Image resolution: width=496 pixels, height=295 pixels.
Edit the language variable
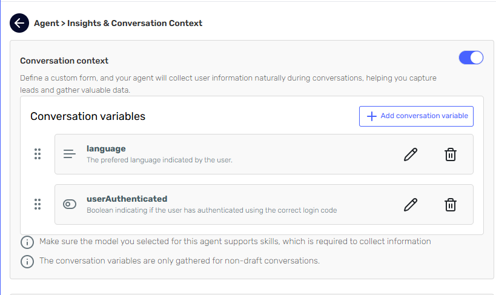411,154
